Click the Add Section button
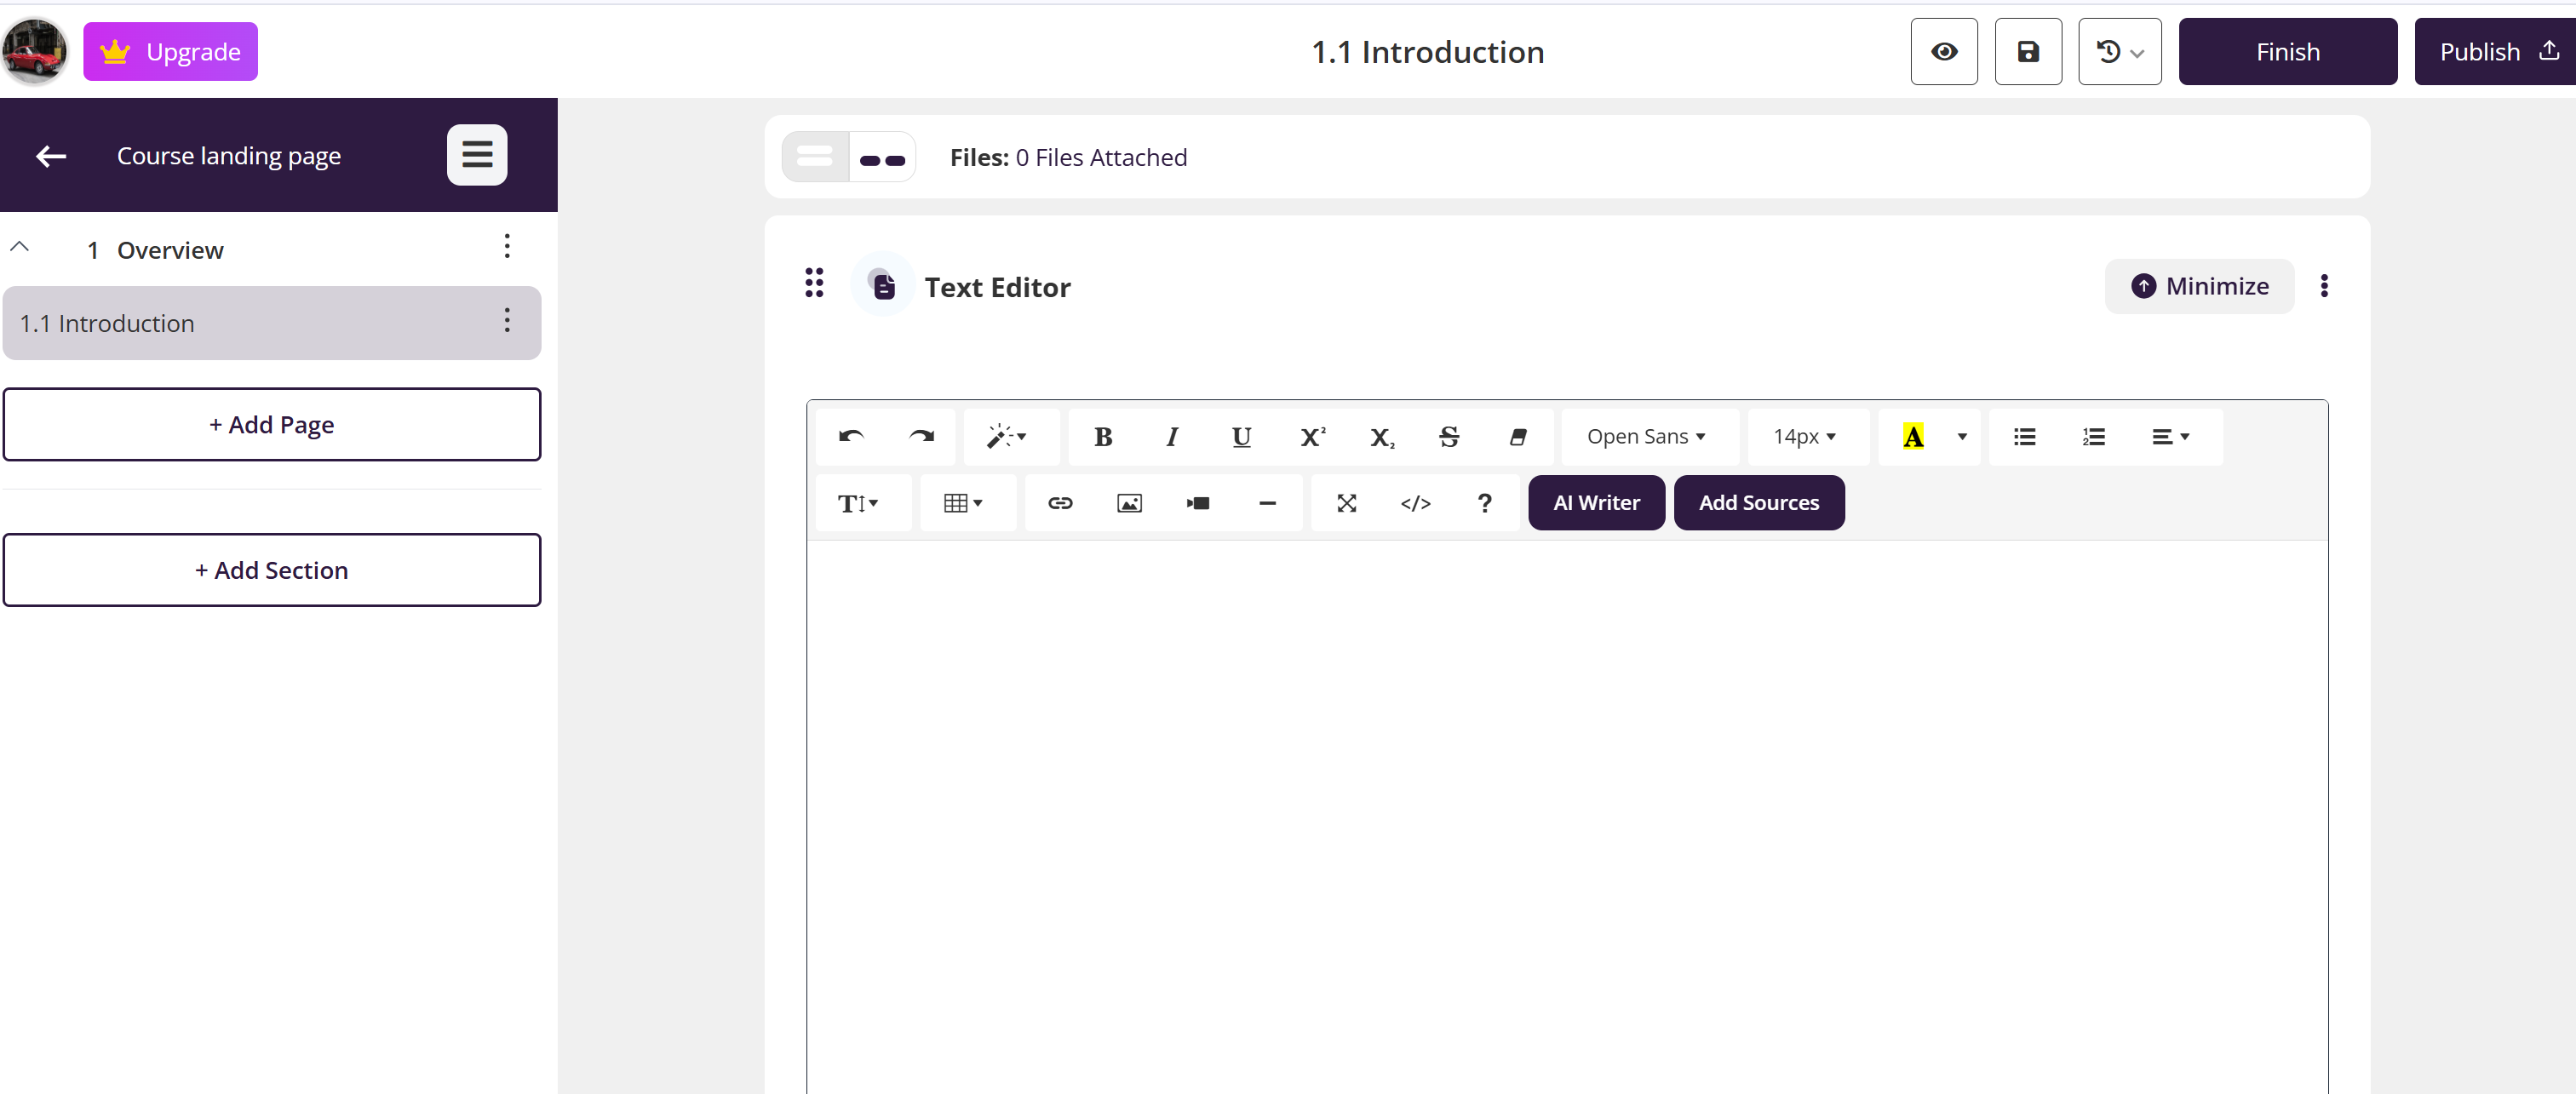This screenshot has height=1094, width=2576. click(x=271, y=570)
